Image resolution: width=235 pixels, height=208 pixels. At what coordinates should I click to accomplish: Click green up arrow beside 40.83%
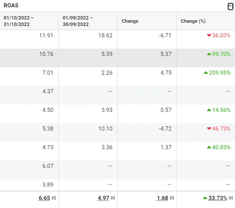point(209,147)
